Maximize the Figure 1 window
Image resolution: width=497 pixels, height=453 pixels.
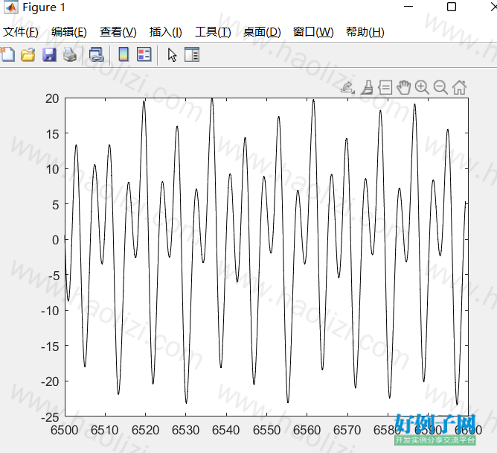[x=452, y=7]
